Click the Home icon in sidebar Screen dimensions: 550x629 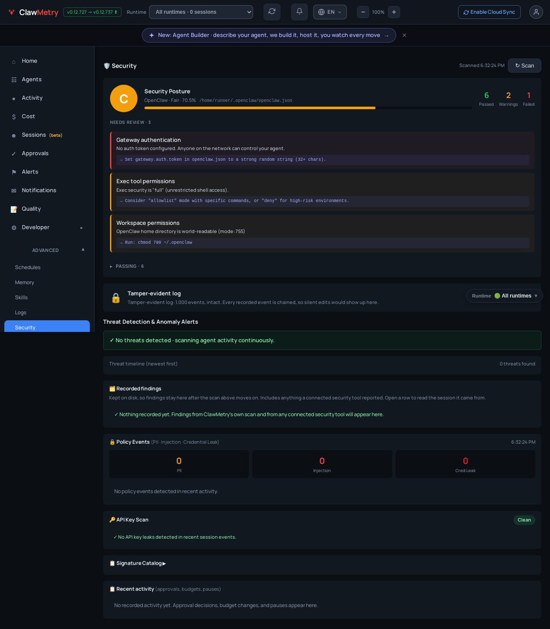pyautogui.click(x=14, y=61)
